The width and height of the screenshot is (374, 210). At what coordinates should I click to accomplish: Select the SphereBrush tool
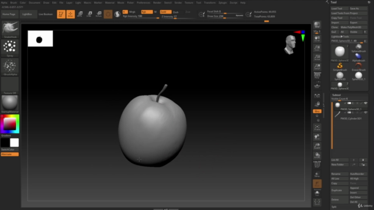click(x=358, y=48)
